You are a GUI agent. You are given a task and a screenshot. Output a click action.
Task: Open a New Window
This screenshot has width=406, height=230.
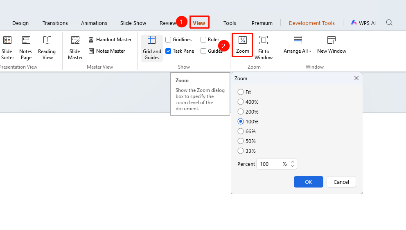(x=332, y=45)
